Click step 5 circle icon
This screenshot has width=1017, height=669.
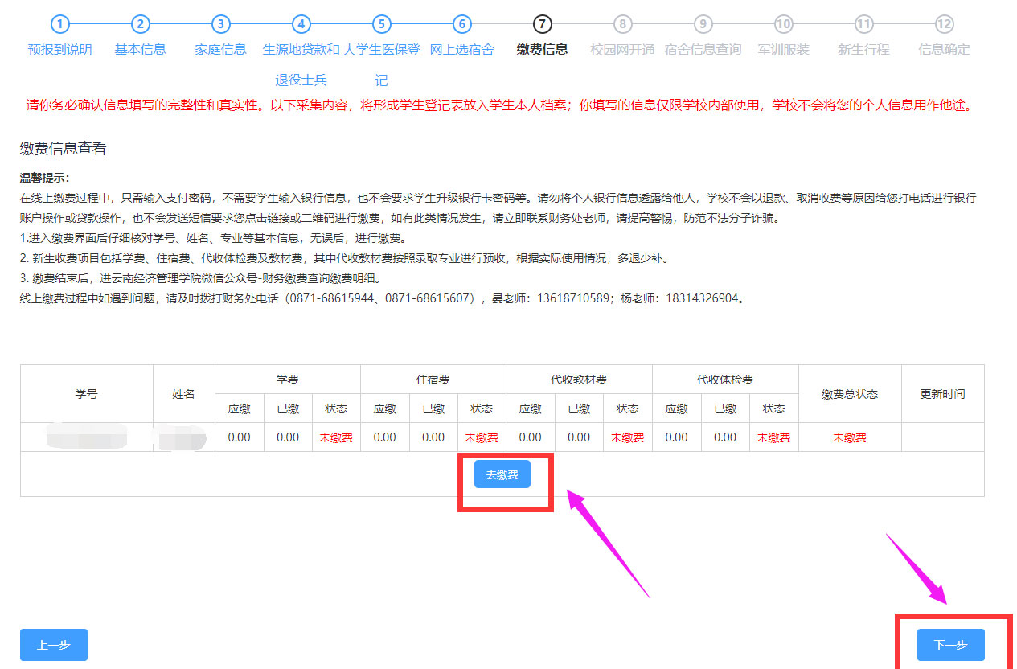click(382, 24)
